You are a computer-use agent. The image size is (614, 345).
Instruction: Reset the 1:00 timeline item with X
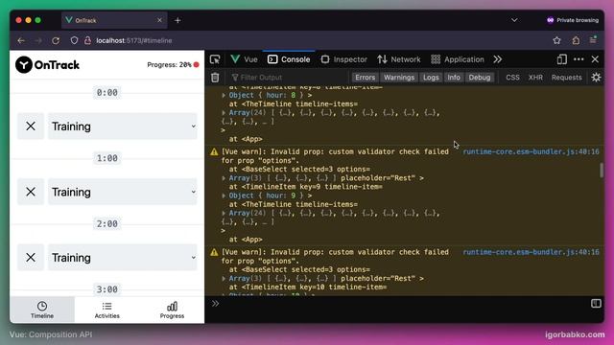click(x=31, y=192)
